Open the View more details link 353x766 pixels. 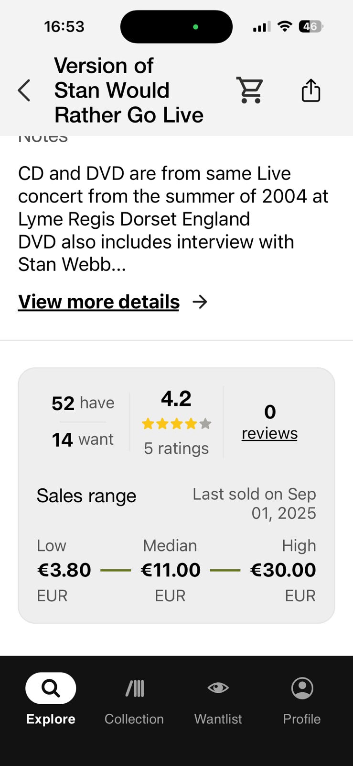pyautogui.click(x=99, y=302)
